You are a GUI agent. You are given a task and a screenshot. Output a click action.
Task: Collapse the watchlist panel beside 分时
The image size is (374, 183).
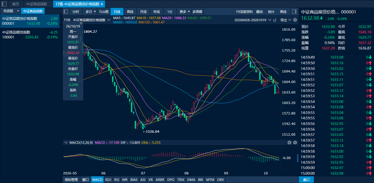click(x=66, y=12)
